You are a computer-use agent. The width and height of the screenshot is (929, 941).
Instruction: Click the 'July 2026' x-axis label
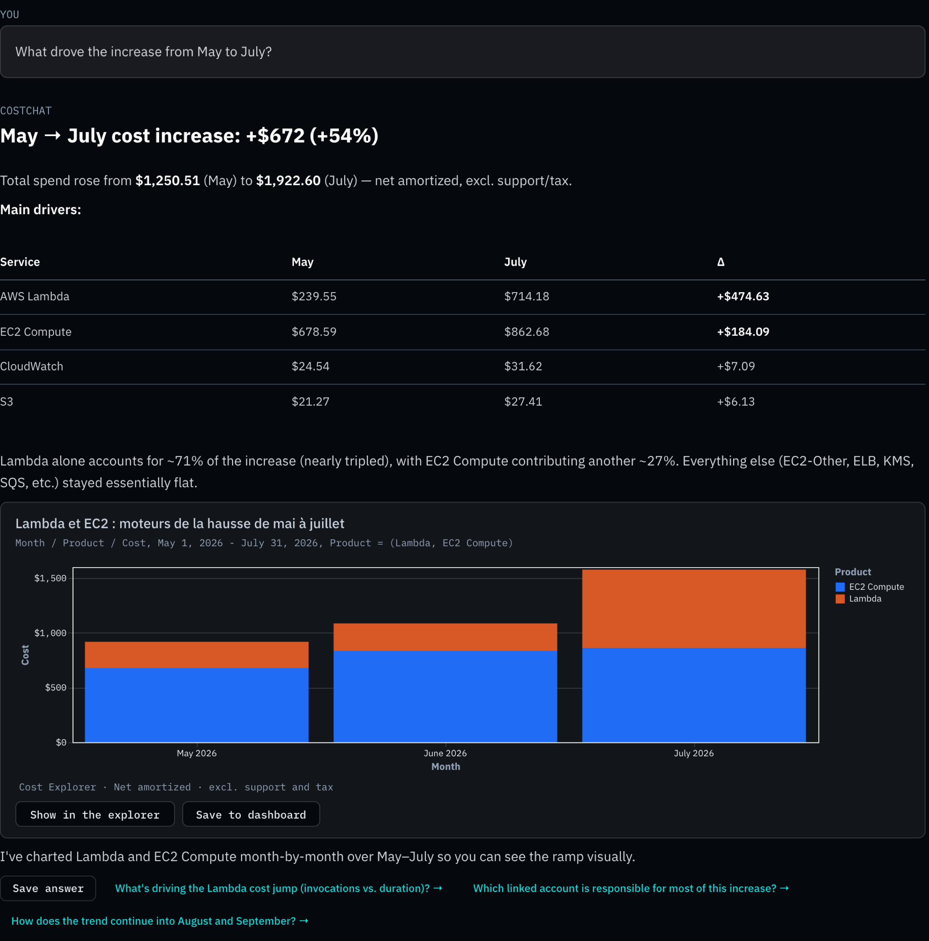coord(694,753)
